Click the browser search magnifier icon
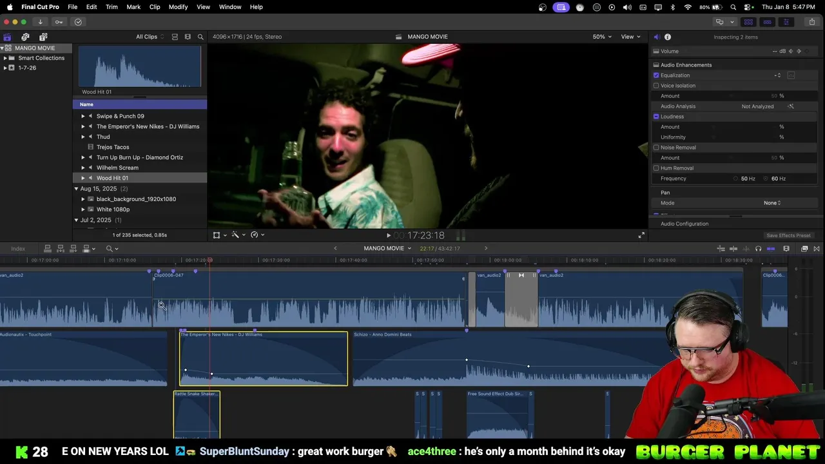 click(200, 37)
